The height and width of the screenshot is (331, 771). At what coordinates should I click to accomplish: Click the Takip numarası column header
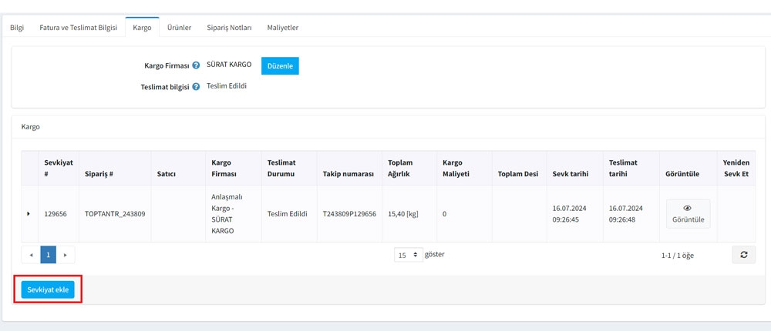348,174
